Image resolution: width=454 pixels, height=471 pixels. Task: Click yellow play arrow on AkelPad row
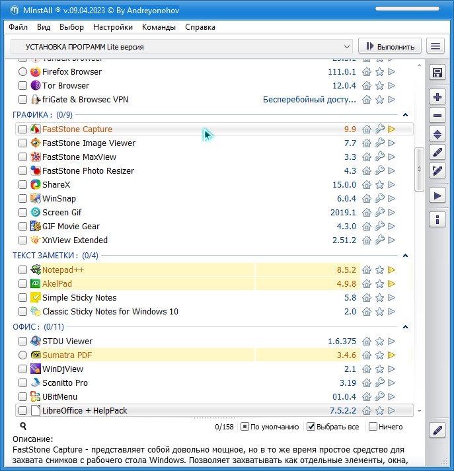(391, 283)
